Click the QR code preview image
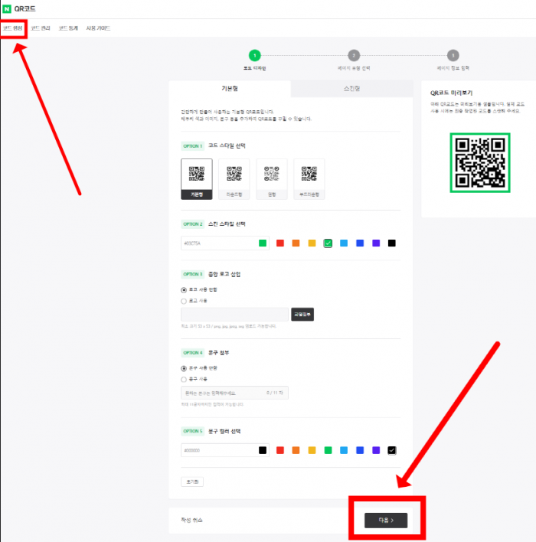 479,162
